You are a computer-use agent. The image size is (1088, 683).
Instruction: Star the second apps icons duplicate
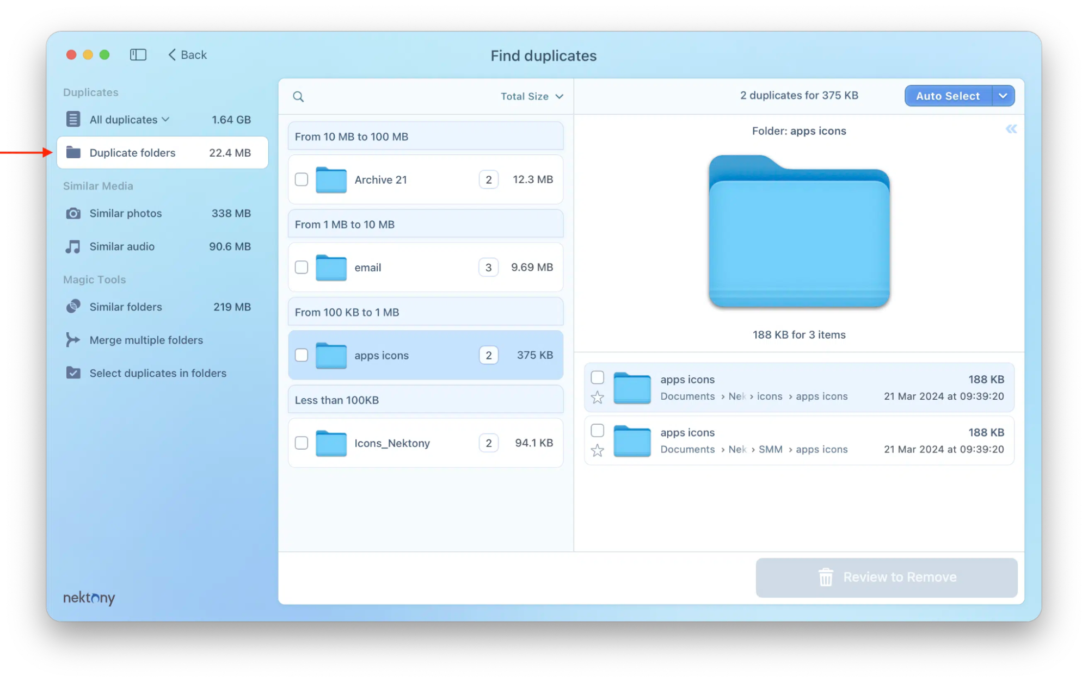[597, 451]
